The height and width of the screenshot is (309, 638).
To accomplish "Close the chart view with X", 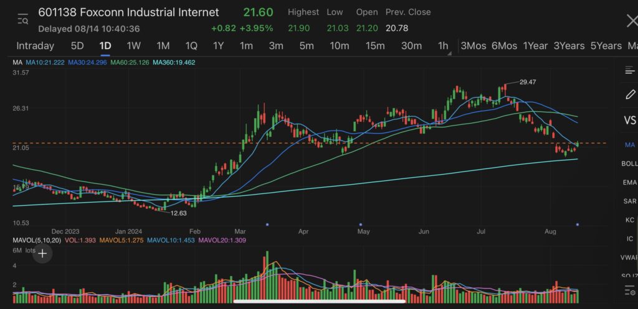I will click(633, 20).
